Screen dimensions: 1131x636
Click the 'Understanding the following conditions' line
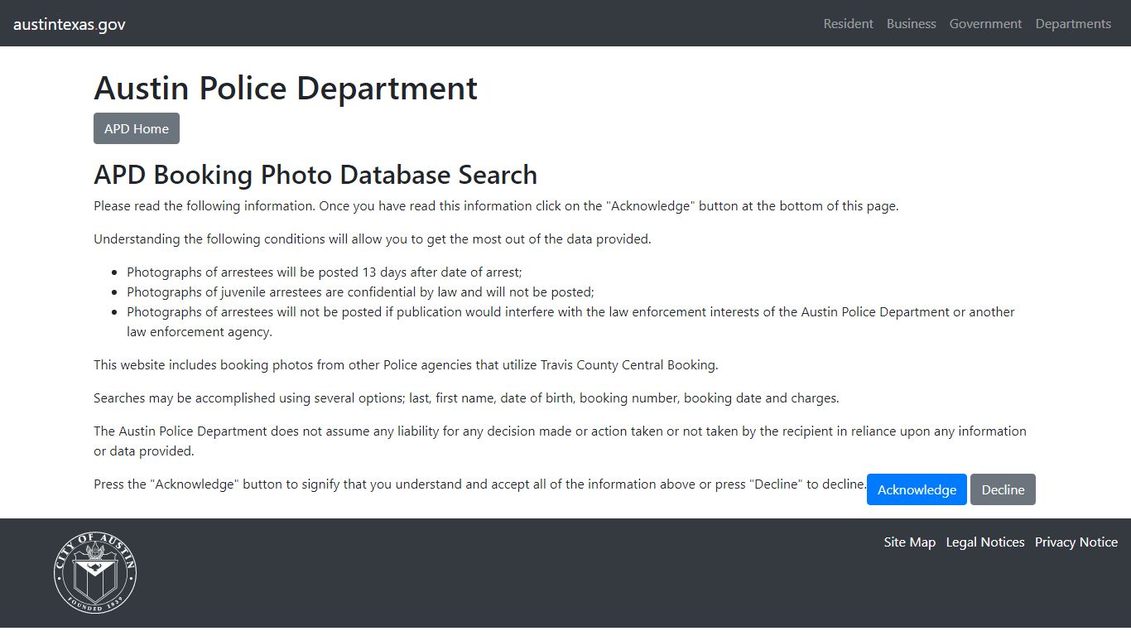373,238
